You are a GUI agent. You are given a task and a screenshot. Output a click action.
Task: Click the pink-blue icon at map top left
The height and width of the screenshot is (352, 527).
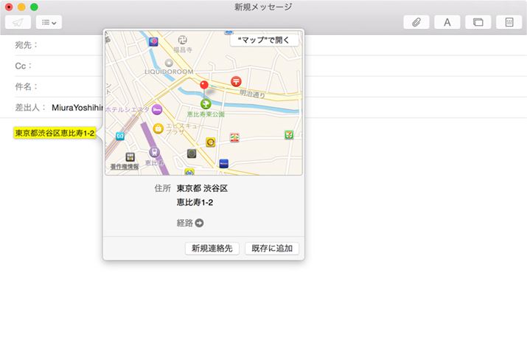point(153,42)
